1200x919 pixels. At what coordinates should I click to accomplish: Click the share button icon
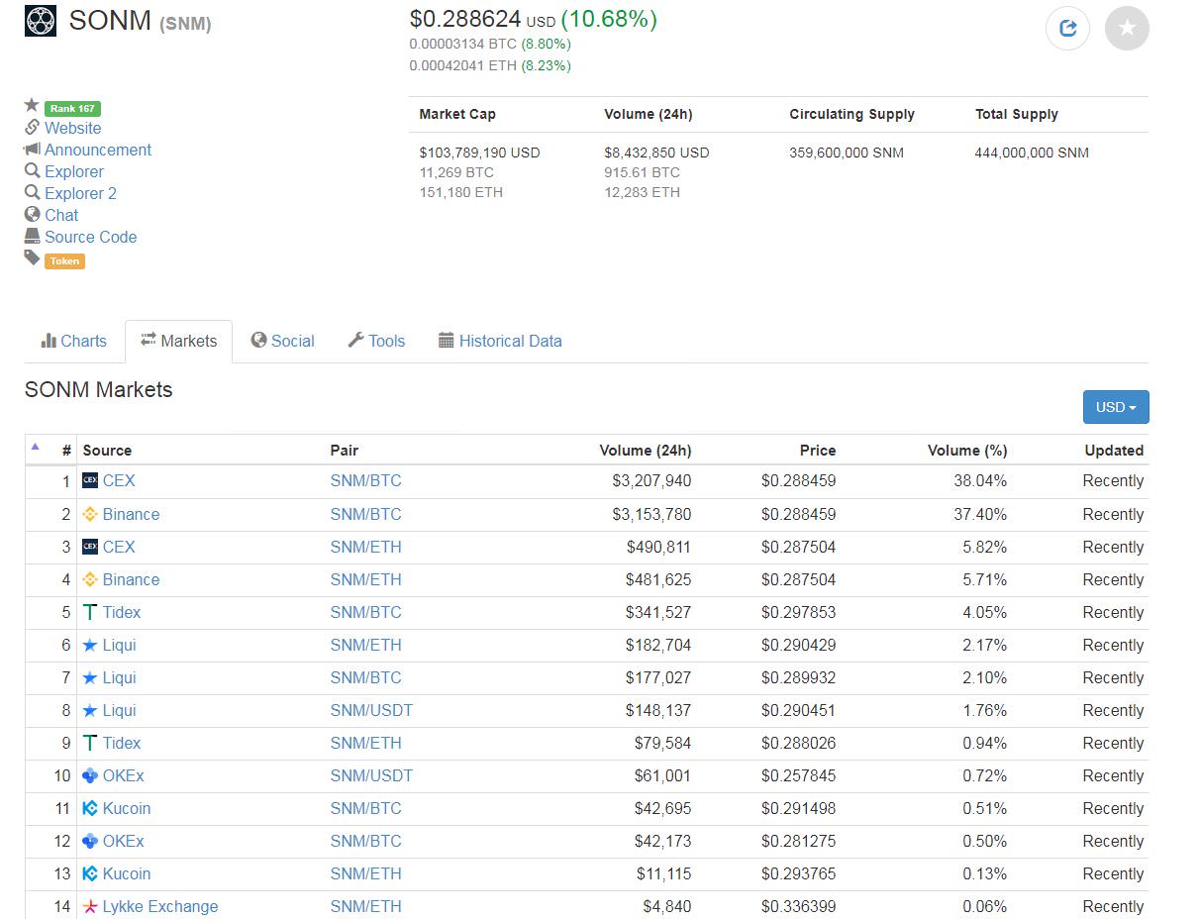click(1067, 28)
